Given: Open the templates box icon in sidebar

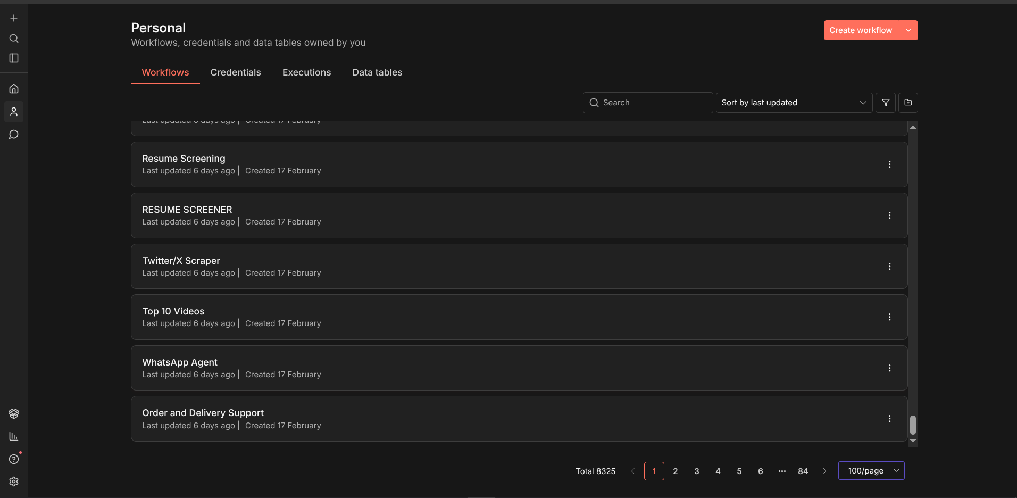Looking at the screenshot, I should tap(13, 413).
